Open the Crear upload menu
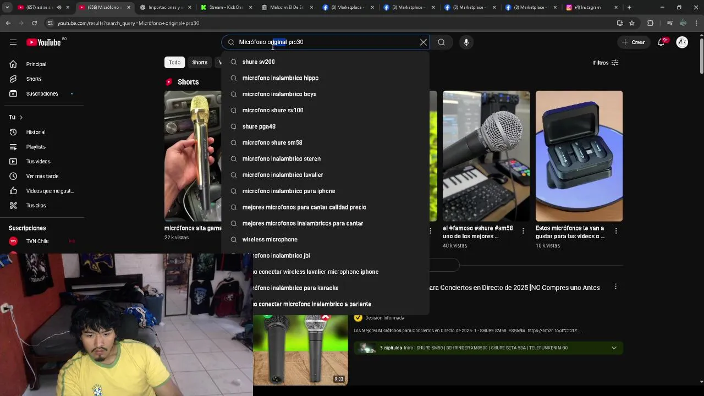 [x=633, y=42]
